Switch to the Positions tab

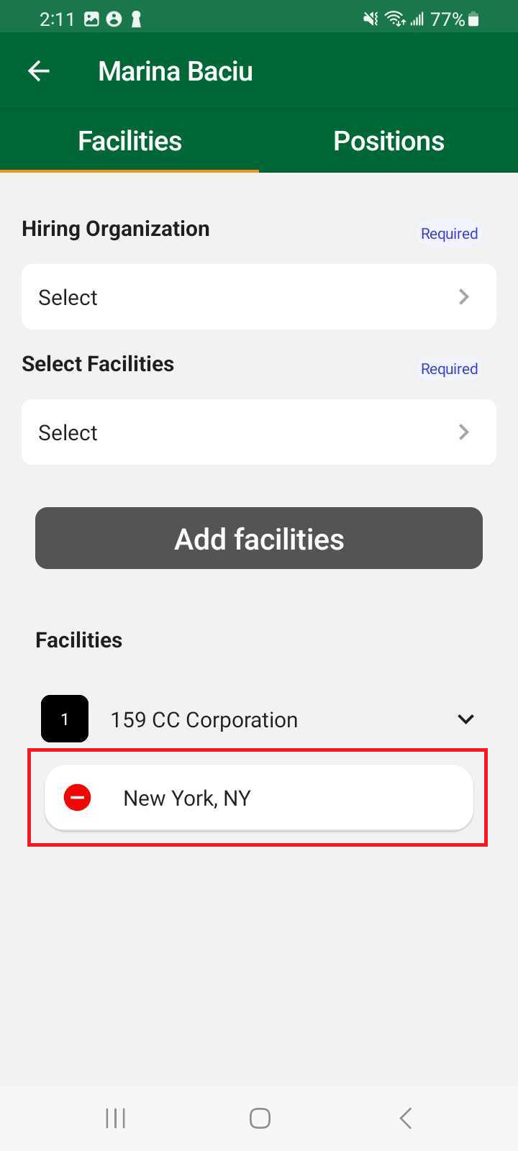[x=388, y=141]
